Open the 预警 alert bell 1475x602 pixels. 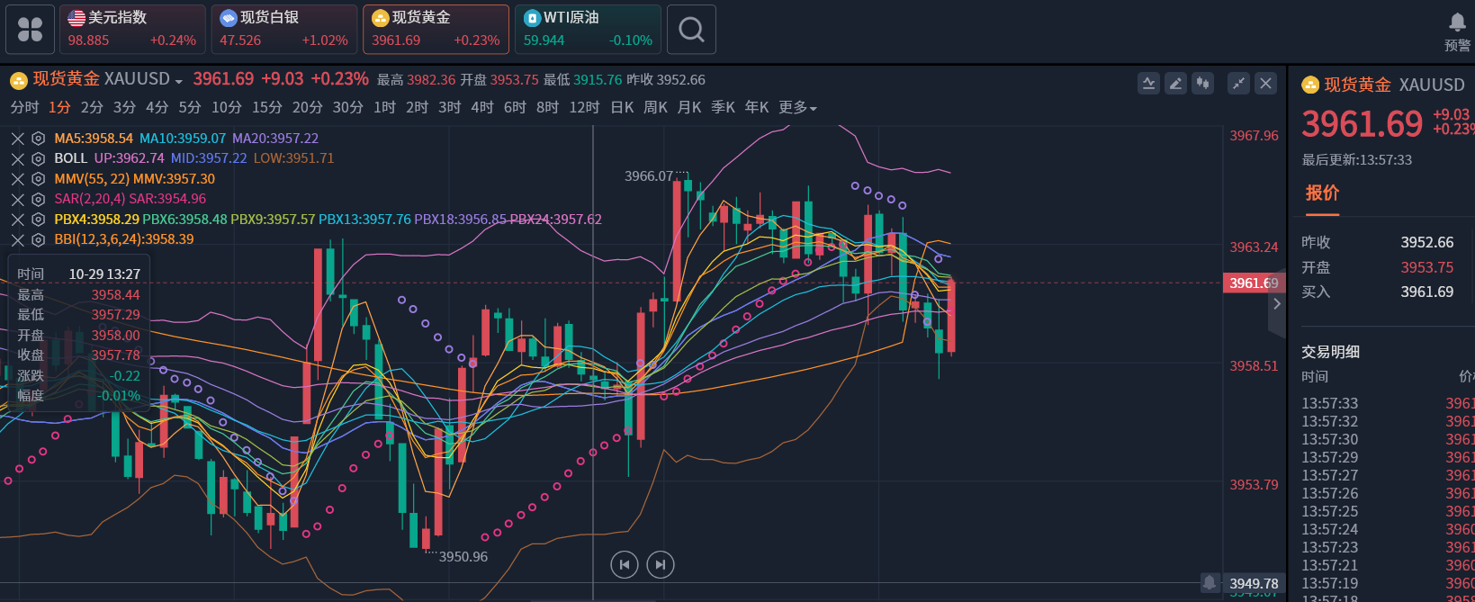(1457, 30)
